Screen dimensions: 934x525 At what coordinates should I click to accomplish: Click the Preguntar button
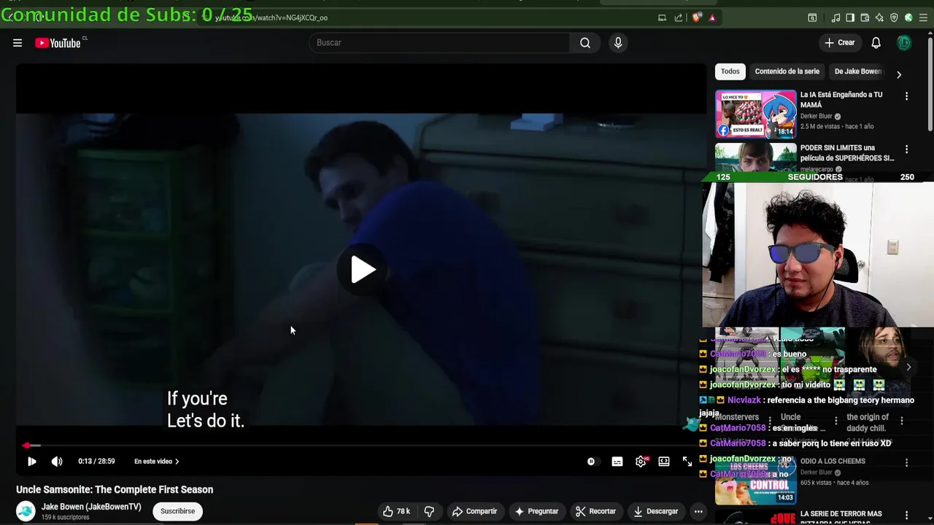[x=536, y=511]
